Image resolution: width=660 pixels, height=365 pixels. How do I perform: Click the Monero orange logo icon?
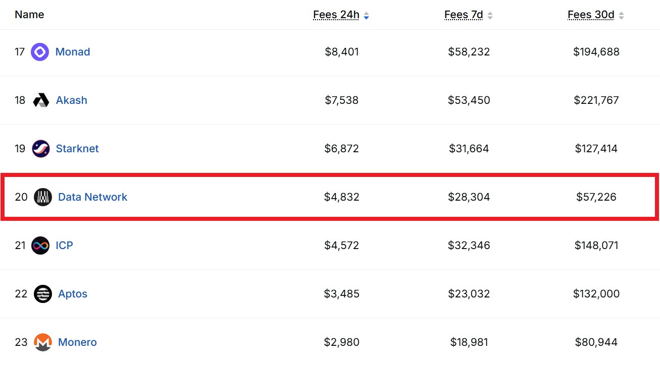point(43,342)
